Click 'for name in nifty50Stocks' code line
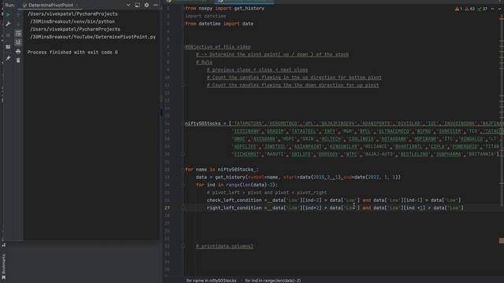Screen dimensions: 504x283 point(222,170)
